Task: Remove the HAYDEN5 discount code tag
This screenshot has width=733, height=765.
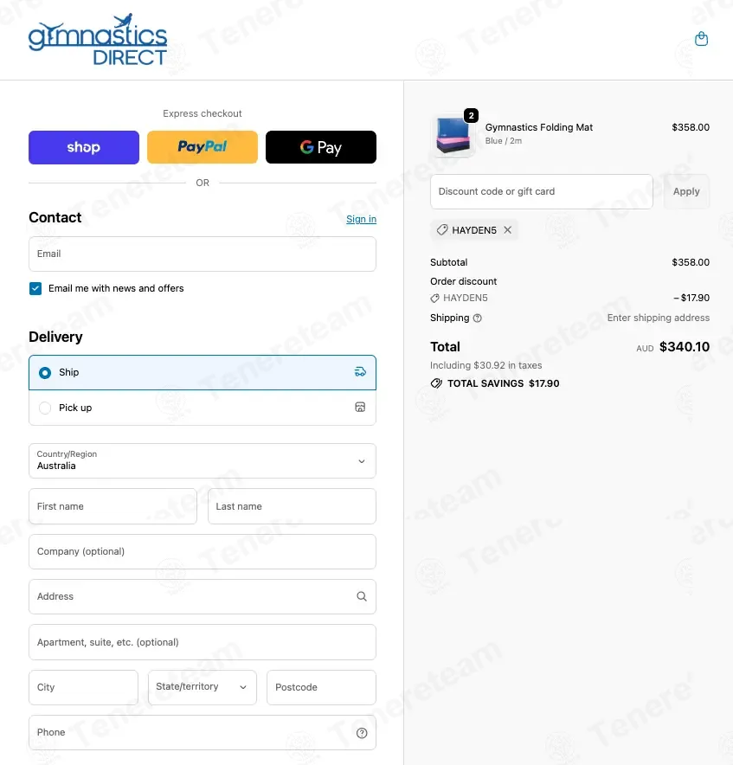Action: click(508, 230)
